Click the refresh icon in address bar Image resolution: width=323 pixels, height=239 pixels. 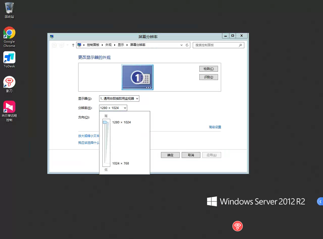click(x=187, y=45)
